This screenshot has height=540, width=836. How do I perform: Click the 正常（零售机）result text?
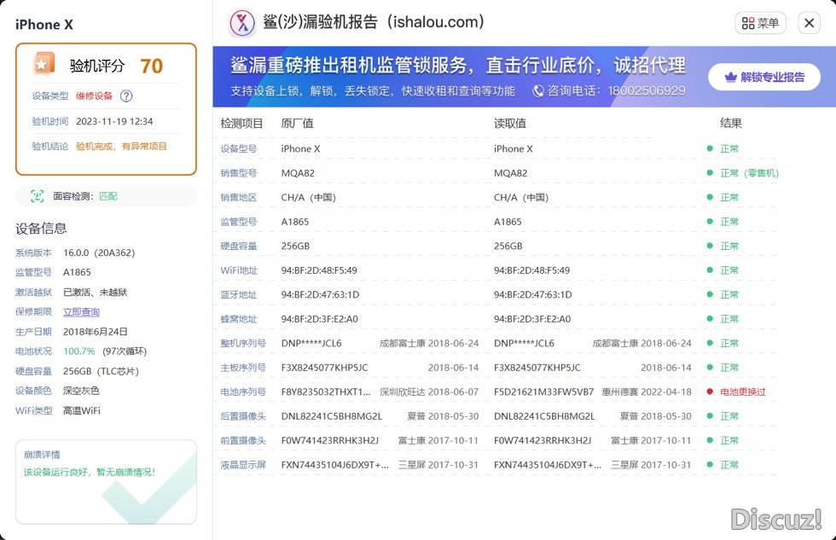coord(750,173)
